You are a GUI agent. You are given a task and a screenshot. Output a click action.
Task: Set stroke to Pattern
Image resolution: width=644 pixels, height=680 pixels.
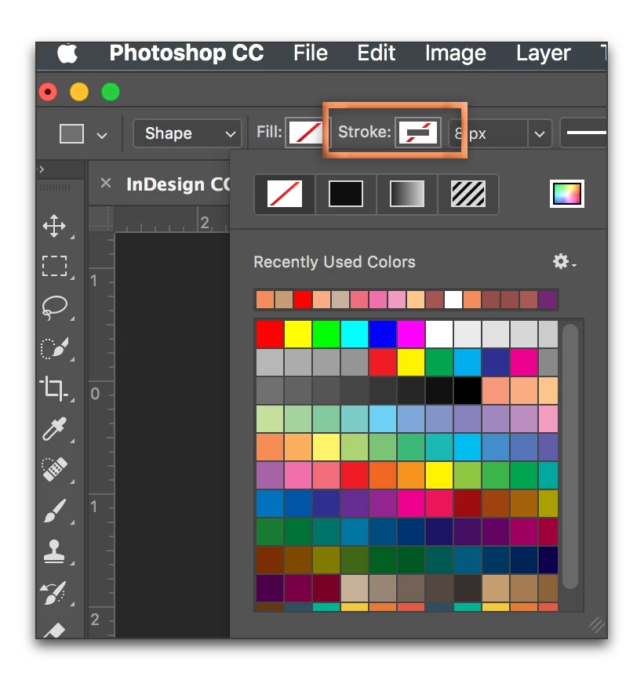[x=468, y=194]
